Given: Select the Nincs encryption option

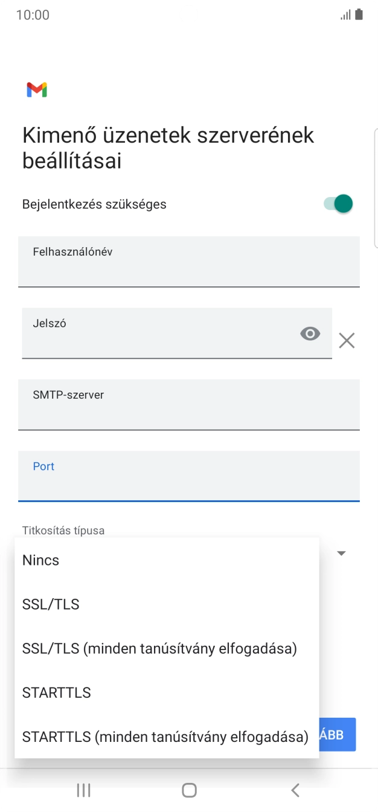Looking at the screenshot, I should pyautogui.click(x=40, y=560).
